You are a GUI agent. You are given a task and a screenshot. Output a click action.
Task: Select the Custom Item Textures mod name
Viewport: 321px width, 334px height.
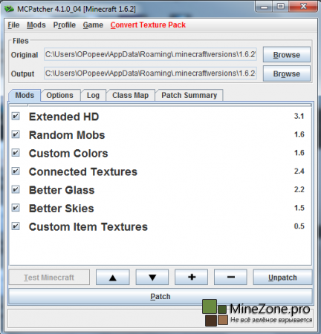[88, 227]
